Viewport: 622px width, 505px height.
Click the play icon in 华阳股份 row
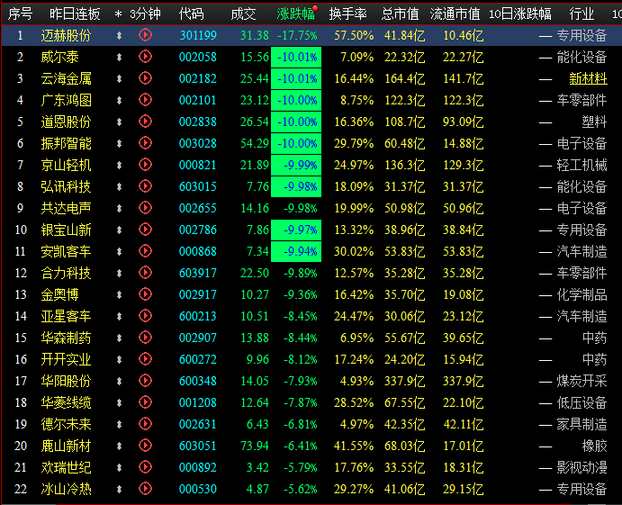[x=145, y=381]
